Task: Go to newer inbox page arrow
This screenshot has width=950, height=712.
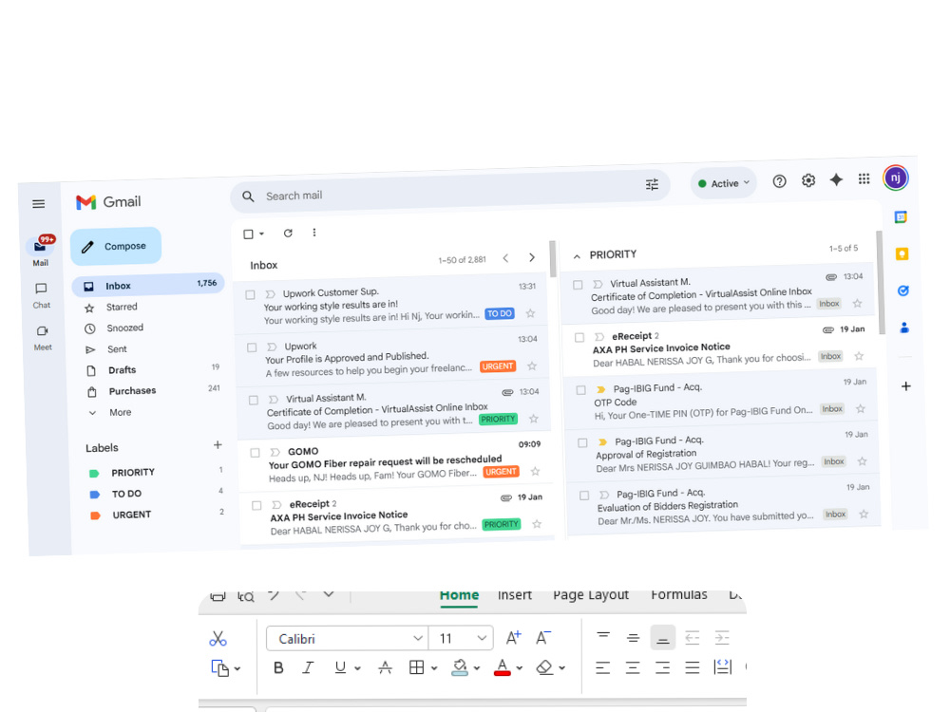Action: click(x=506, y=258)
